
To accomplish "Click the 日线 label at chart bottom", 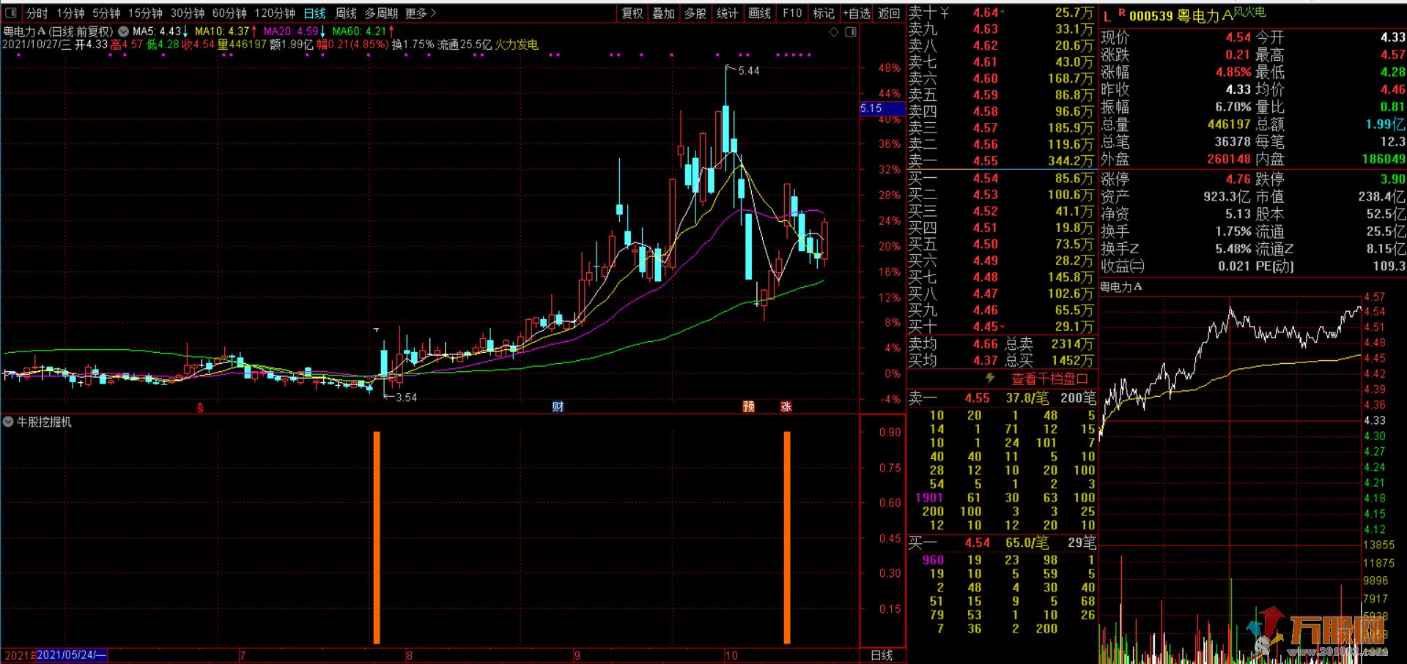I will point(882,655).
